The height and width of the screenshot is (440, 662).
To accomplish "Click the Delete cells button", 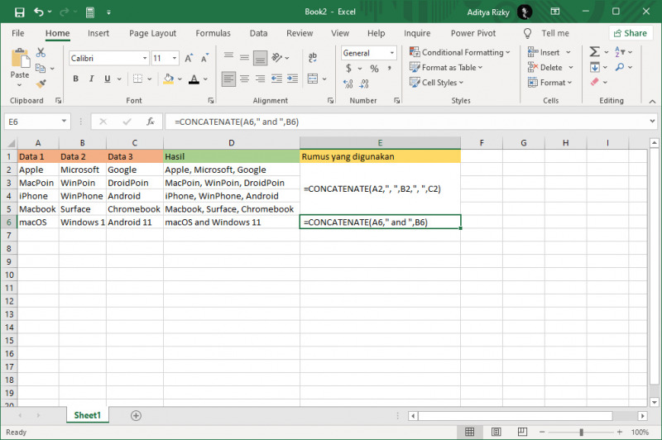I will coord(550,68).
